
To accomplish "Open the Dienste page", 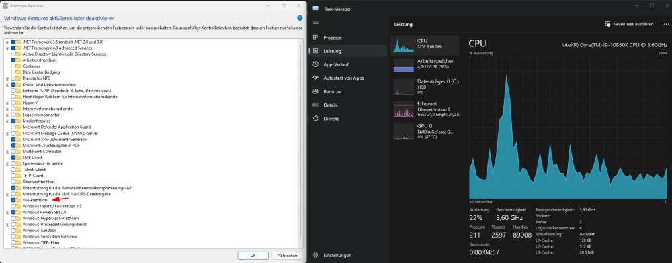I will pyautogui.click(x=347, y=119).
